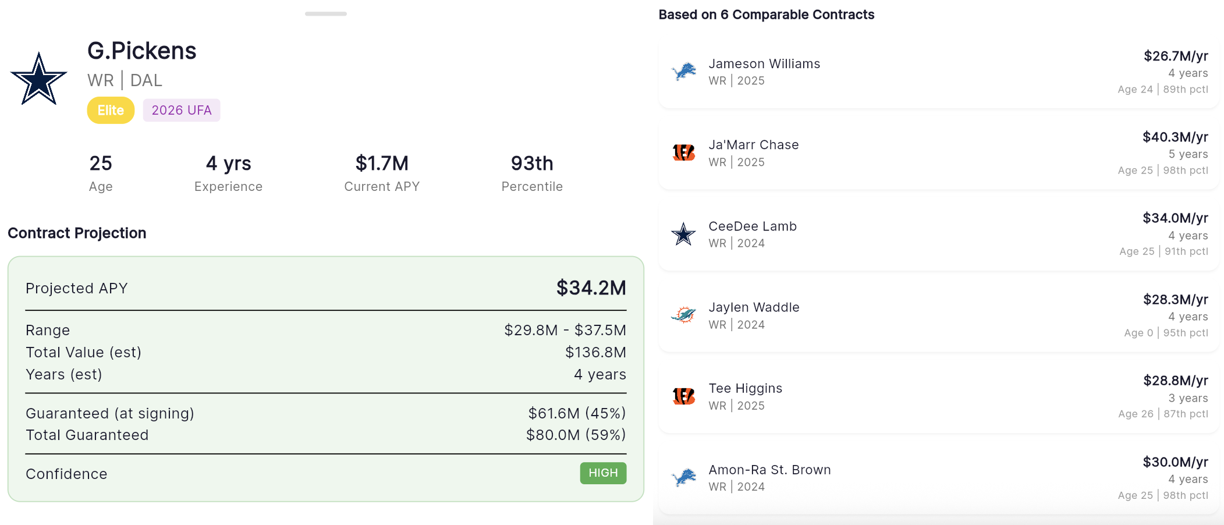Select the yellow Elite tier badge
The image size is (1224, 525).
pyautogui.click(x=111, y=110)
